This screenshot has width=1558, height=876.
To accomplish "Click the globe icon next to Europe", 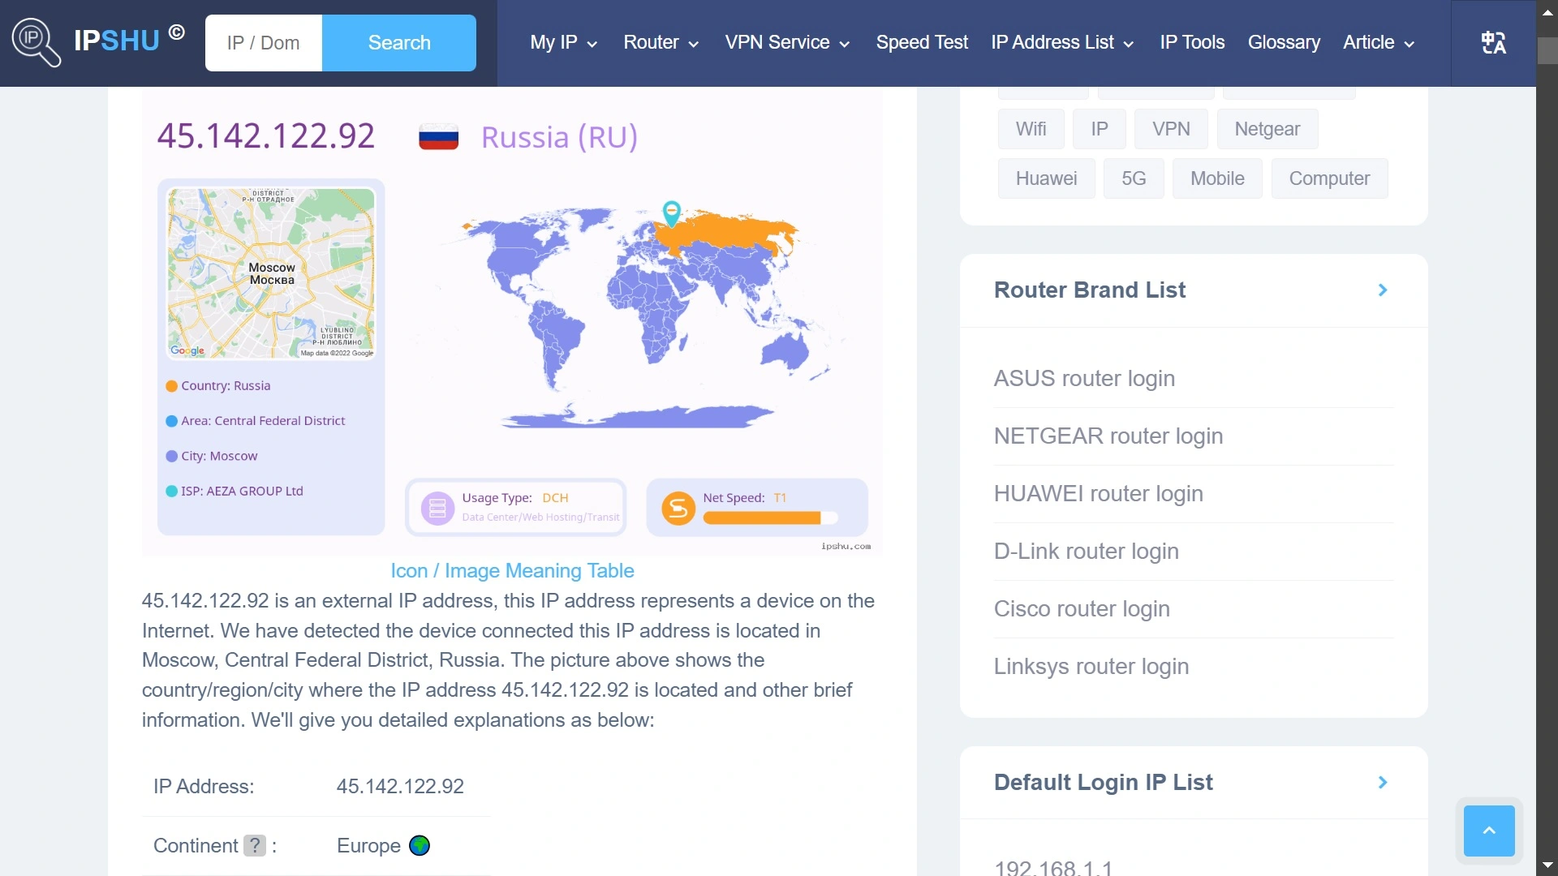I will pyautogui.click(x=420, y=845).
